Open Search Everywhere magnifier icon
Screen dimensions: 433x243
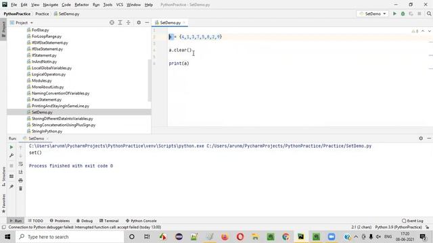coord(429,13)
